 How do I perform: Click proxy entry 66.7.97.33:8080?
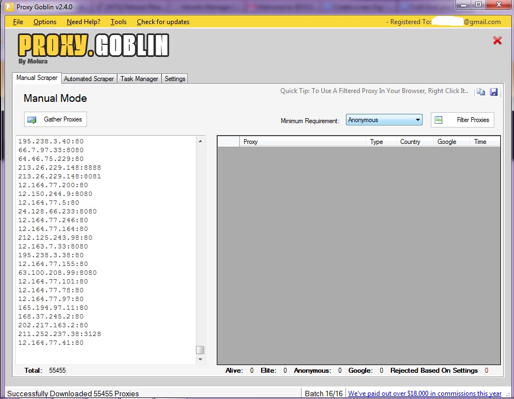pos(51,150)
